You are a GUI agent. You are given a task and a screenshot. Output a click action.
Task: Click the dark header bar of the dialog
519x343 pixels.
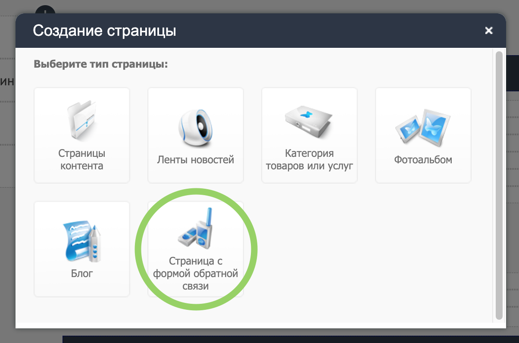(x=260, y=30)
